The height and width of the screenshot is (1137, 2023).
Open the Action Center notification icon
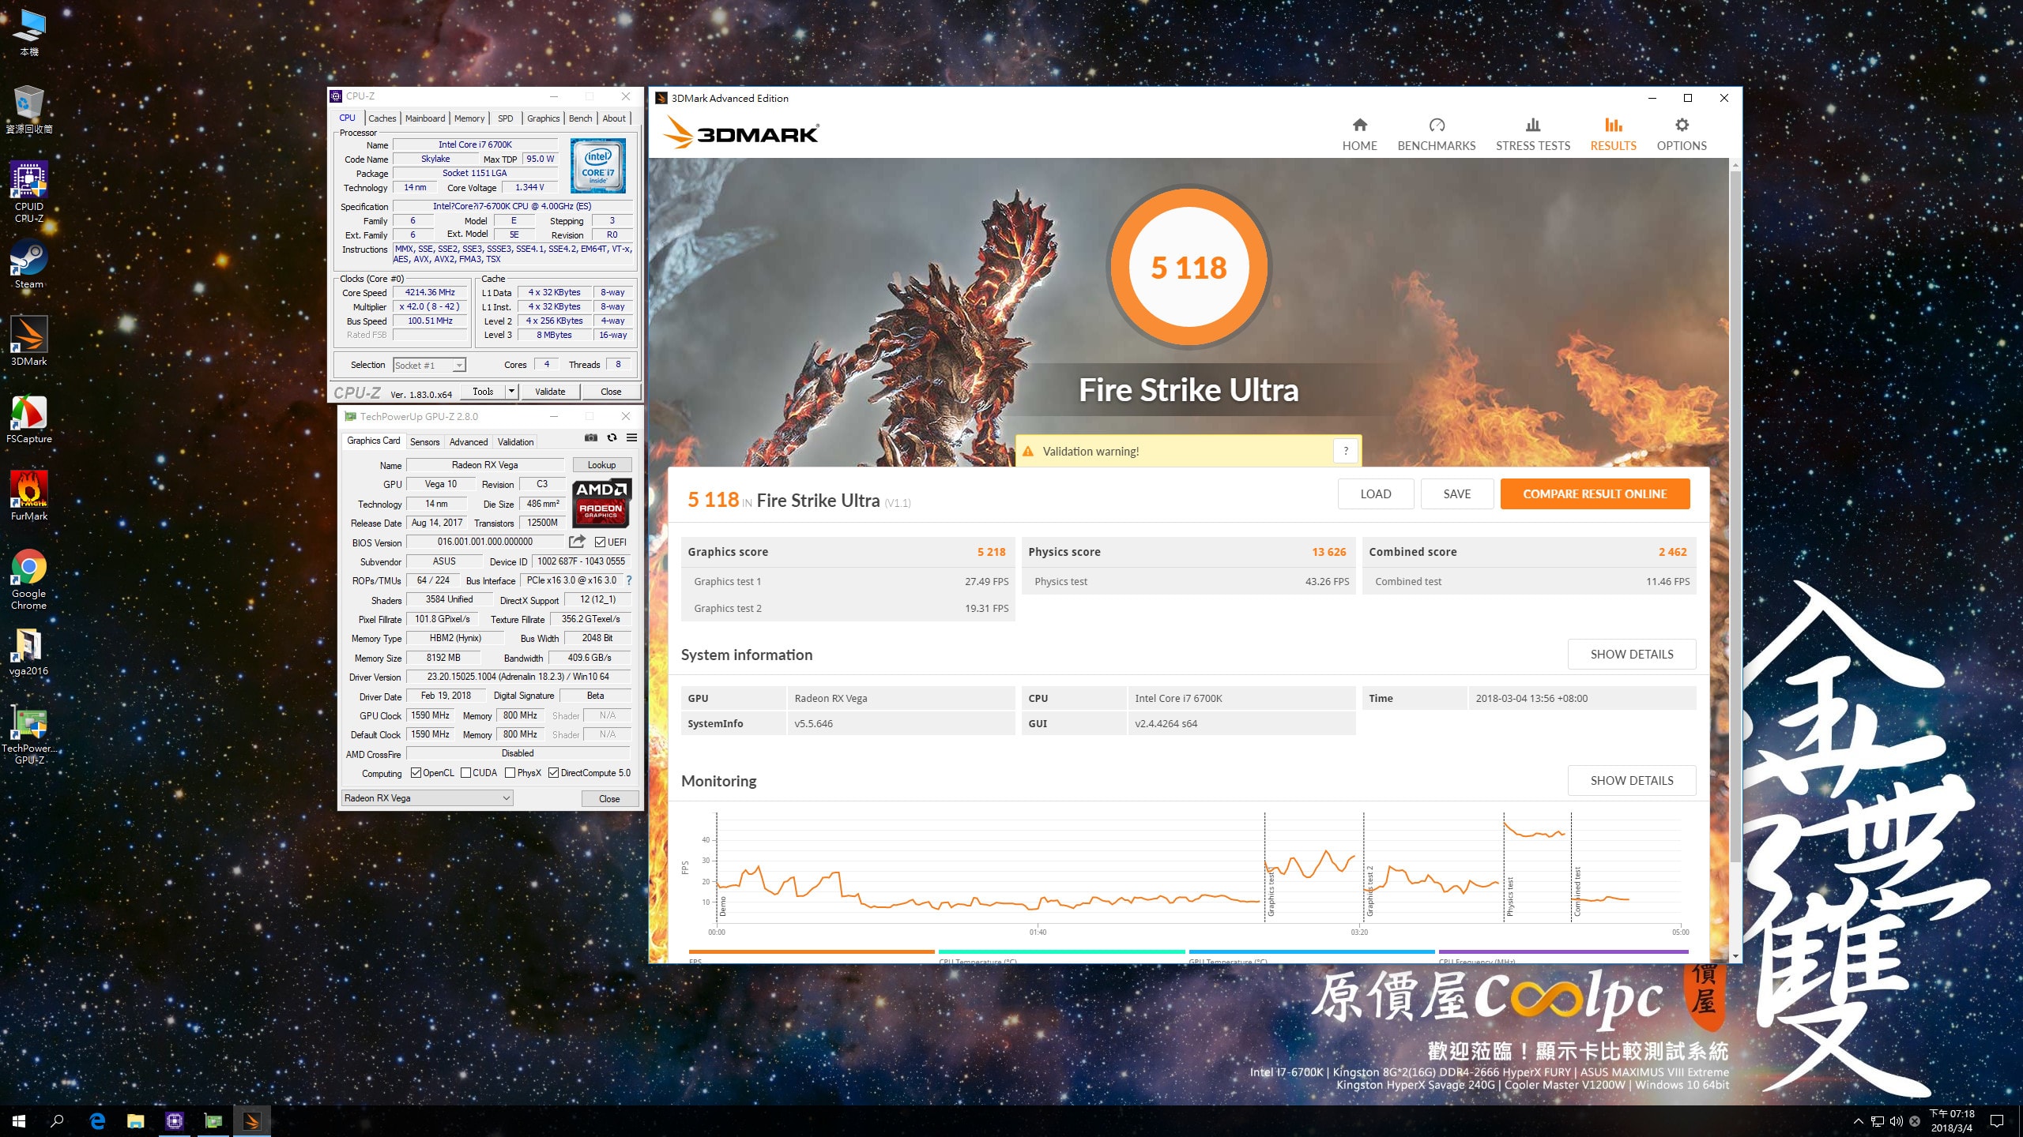(x=1997, y=1120)
